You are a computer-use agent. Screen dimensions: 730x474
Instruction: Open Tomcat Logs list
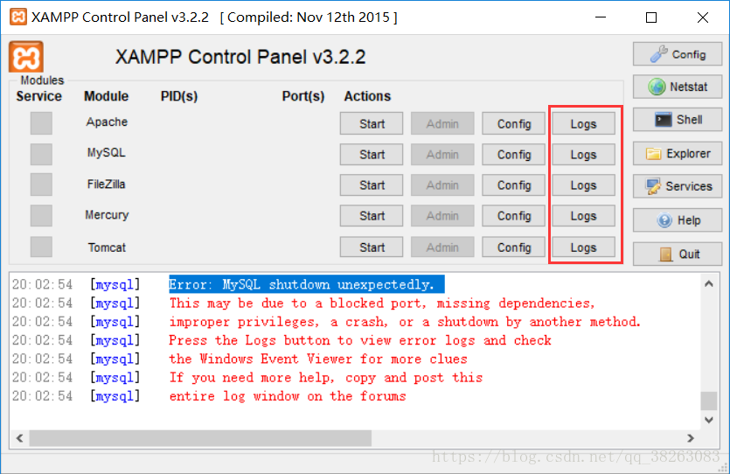point(583,247)
